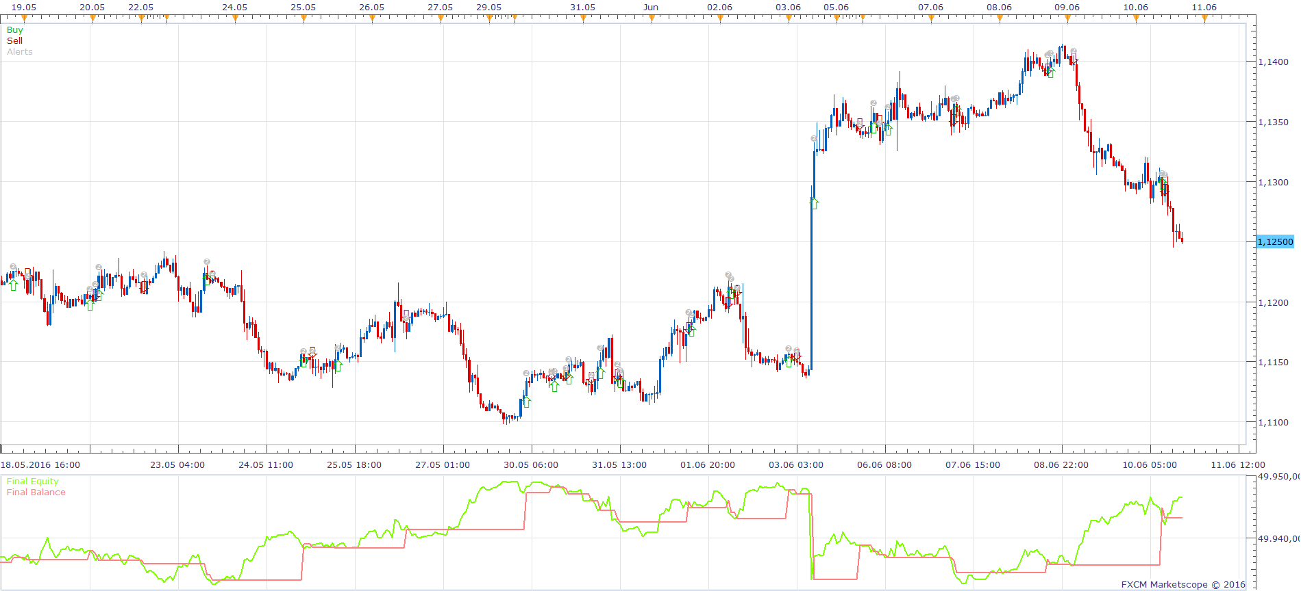
Task: Click the 25.05 18:00 time label
Action: (x=354, y=465)
